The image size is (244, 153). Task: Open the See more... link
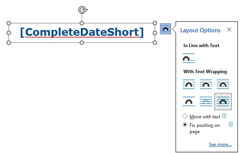[x=220, y=144]
